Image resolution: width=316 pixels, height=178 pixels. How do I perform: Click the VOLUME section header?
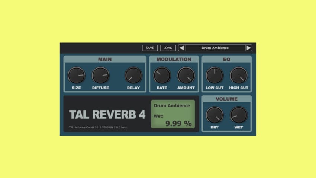(226, 99)
